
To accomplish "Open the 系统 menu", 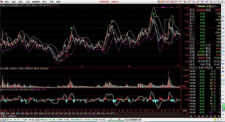I will (x=7, y=2).
